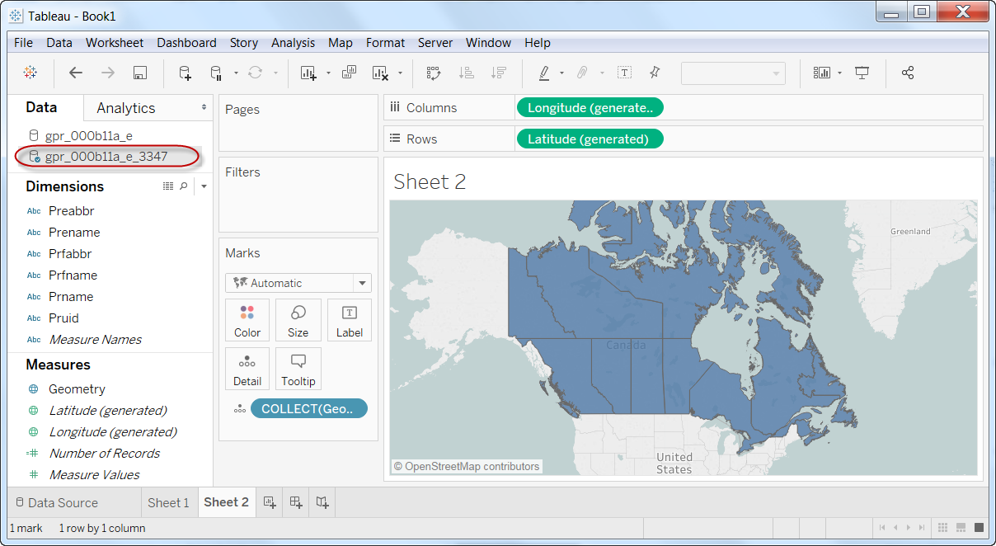
Task: Toggle mark labels with the T icon
Action: (624, 73)
